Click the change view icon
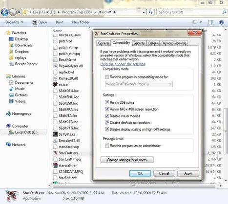The image size is (228, 204). (x=194, y=22)
